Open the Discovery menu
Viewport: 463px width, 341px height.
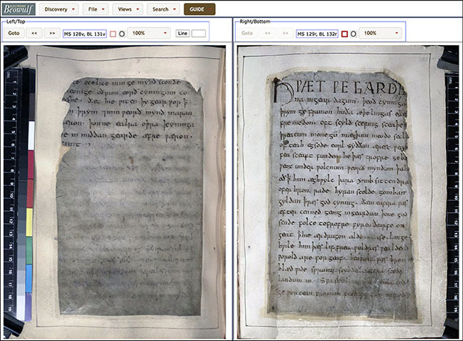pos(59,9)
